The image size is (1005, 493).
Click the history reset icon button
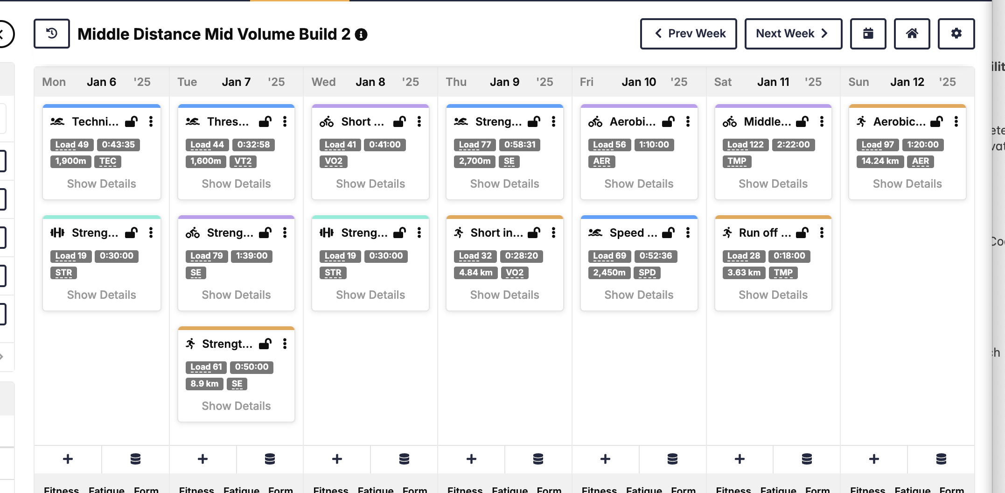coord(52,34)
